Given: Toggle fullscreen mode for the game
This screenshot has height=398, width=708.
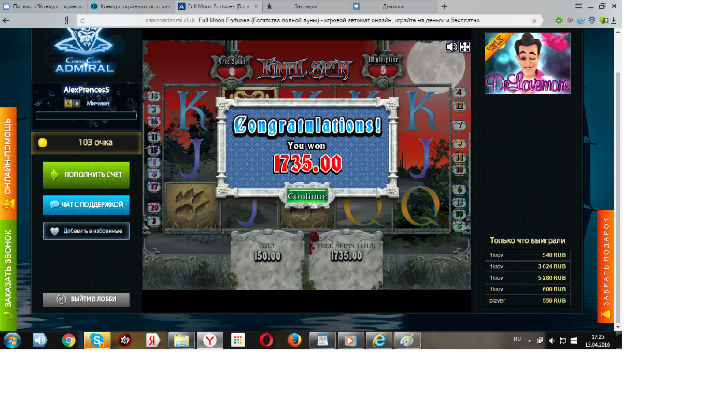Looking at the screenshot, I should tap(465, 47).
